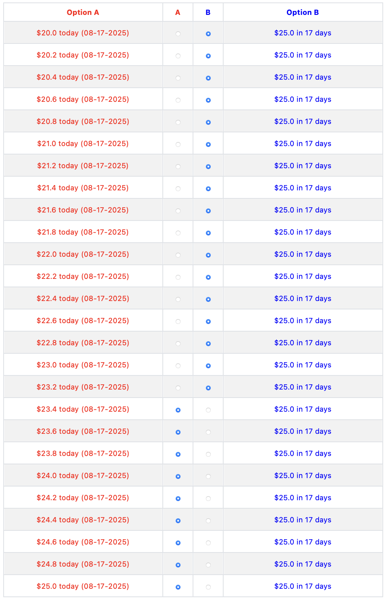
Task: Click selected A radio in $24.8 row
Action: point(178,565)
